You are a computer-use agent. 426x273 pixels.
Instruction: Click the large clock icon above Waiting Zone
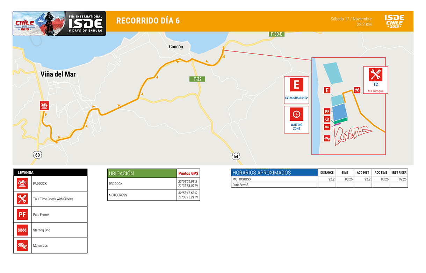(296, 114)
